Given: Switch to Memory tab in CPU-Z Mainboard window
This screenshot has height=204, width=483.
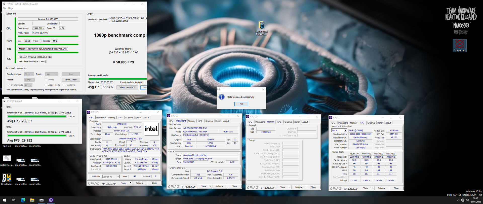Looking at the screenshot, I should click(191, 121).
